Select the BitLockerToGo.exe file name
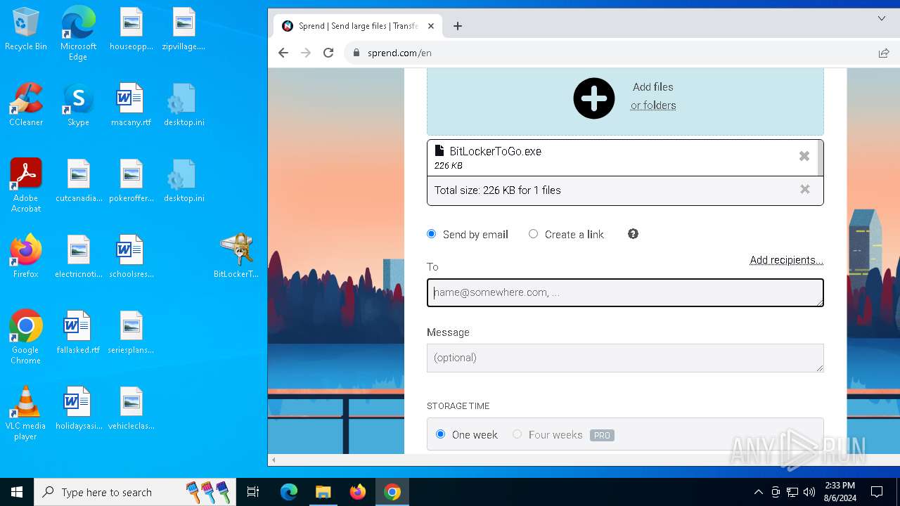Viewport: 900px width, 506px height. click(x=495, y=151)
